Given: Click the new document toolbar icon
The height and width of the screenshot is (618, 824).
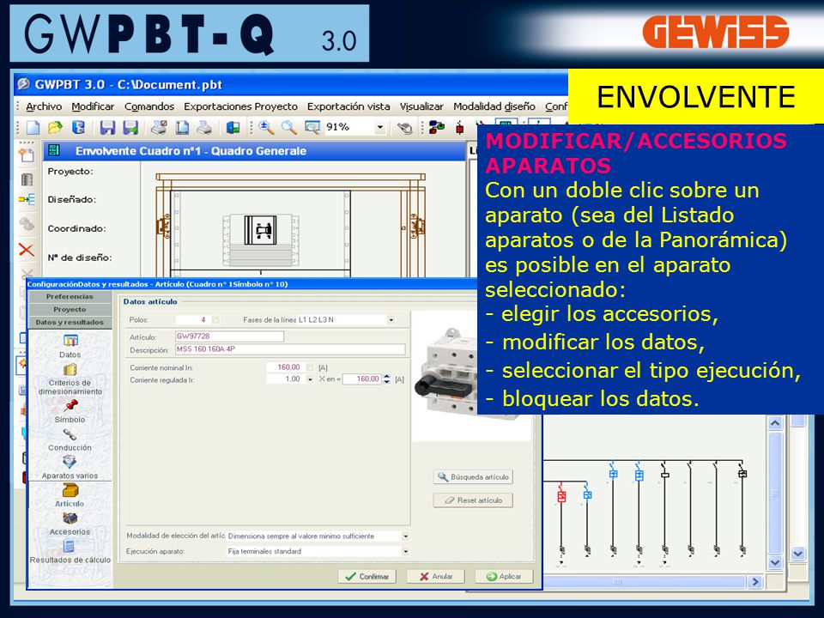Looking at the screenshot, I should click(33, 127).
